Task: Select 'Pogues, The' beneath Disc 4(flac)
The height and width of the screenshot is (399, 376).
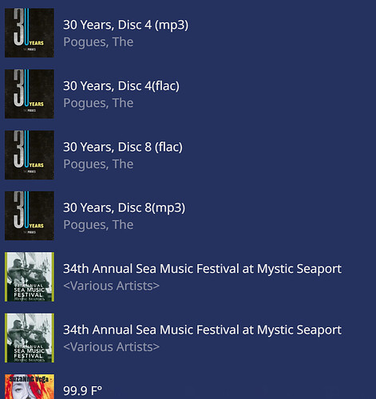Action: tap(98, 103)
